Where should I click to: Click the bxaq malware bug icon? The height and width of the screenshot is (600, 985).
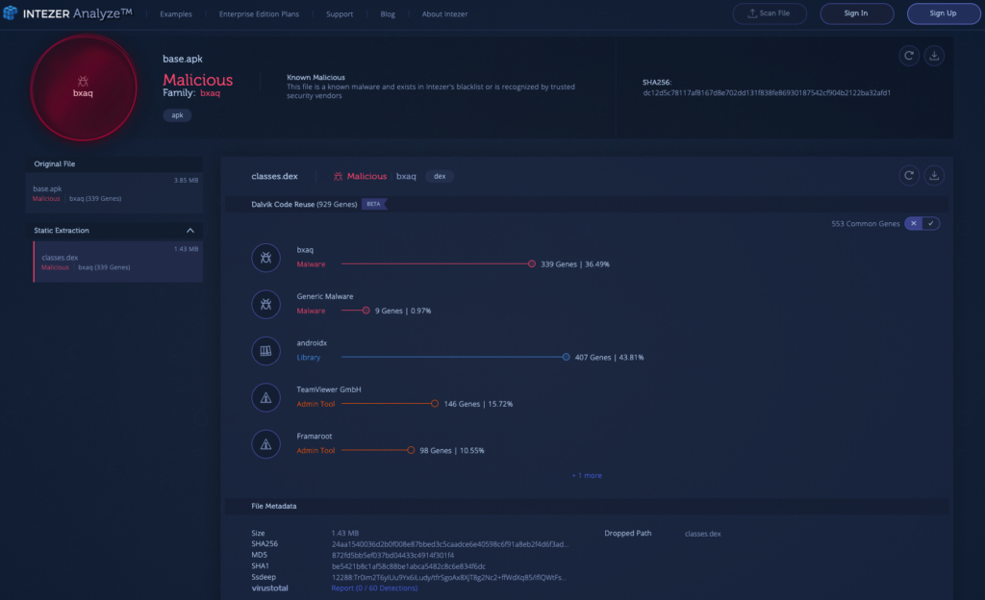265,258
